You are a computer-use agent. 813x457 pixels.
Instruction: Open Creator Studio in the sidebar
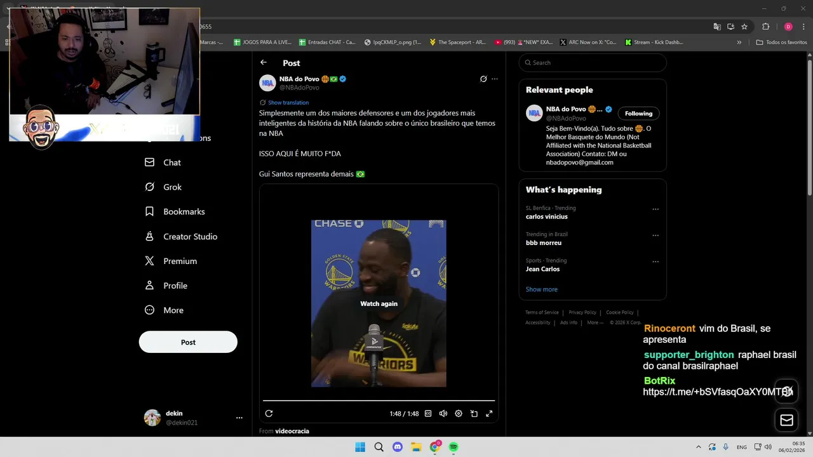[182, 236]
